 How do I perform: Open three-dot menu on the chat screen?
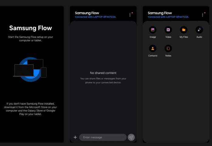coord(130,15)
